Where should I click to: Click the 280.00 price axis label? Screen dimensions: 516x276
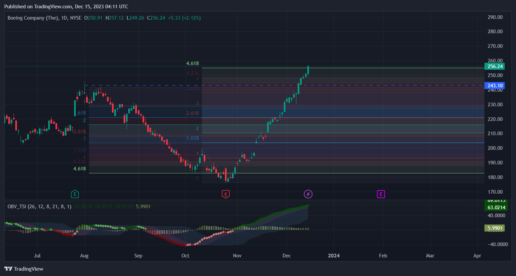[495, 32]
